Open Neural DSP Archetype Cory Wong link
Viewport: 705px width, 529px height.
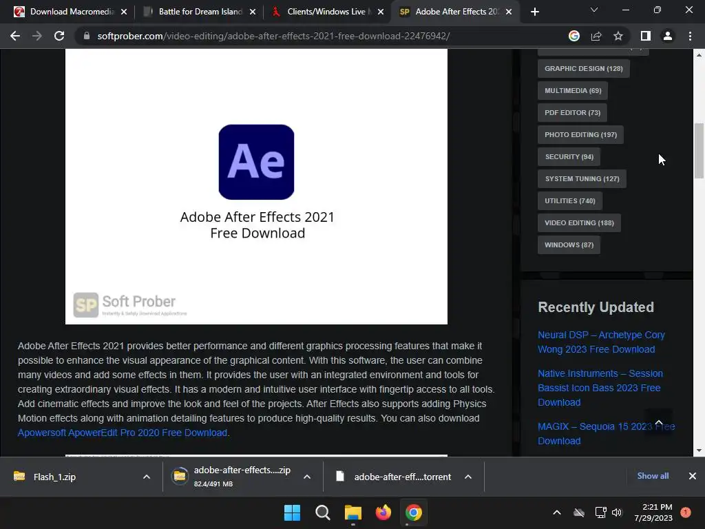coord(601,342)
